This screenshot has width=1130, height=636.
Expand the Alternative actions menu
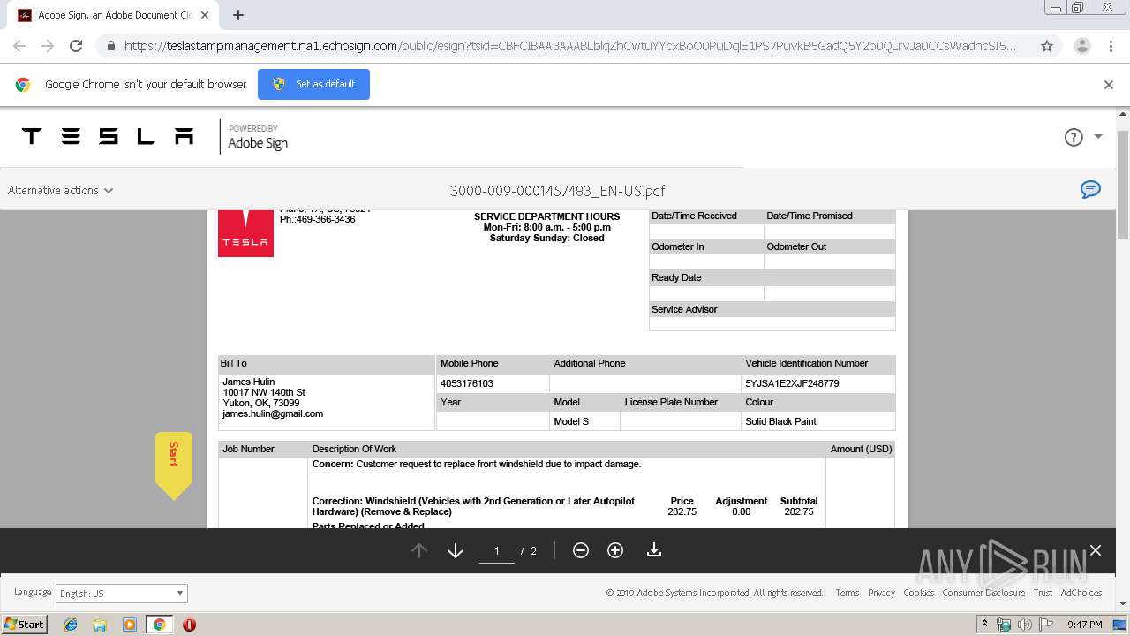click(60, 190)
